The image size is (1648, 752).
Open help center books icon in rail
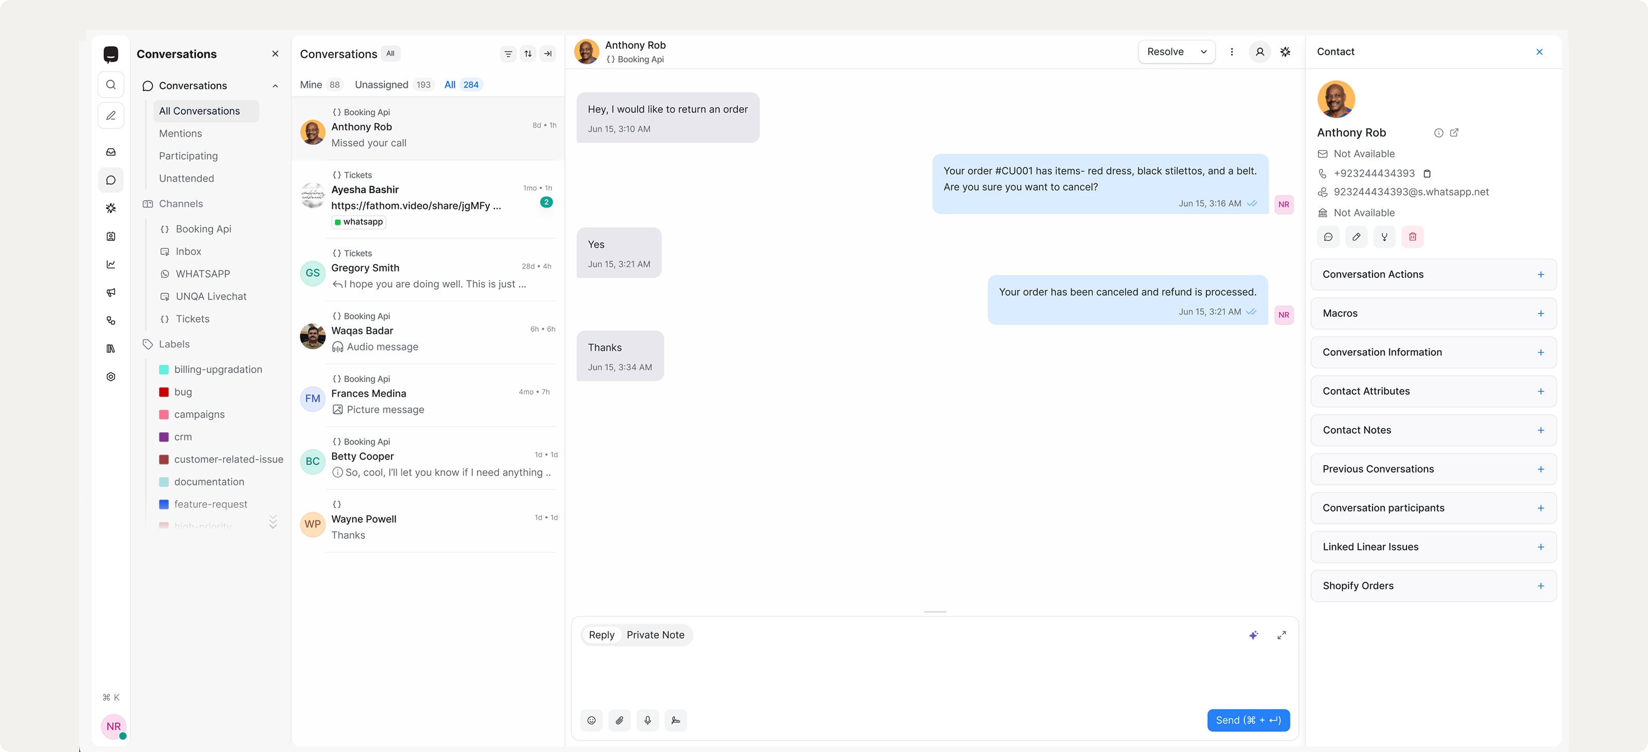pyautogui.click(x=111, y=348)
